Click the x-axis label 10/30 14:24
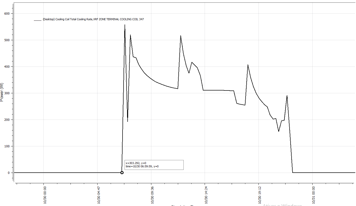356x206 pixels. point(206,195)
